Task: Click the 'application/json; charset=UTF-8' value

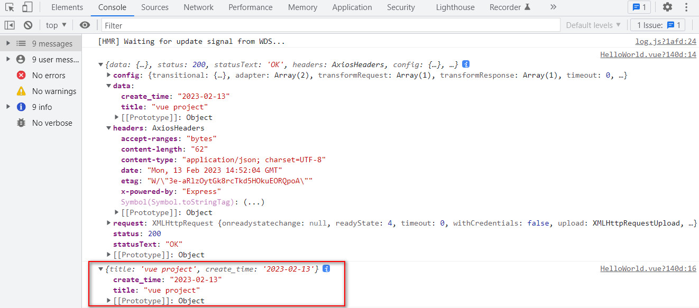Action: [254, 160]
